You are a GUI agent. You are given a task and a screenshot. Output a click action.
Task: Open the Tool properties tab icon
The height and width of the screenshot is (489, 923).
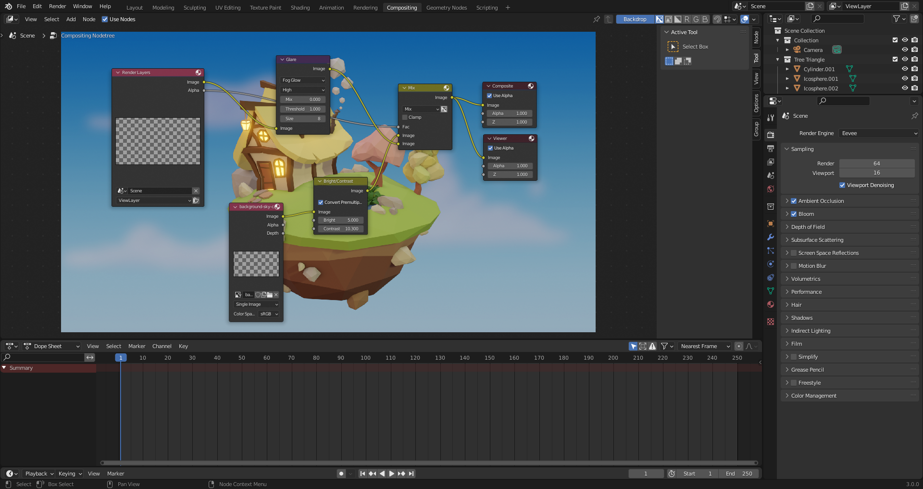pyautogui.click(x=771, y=117)
